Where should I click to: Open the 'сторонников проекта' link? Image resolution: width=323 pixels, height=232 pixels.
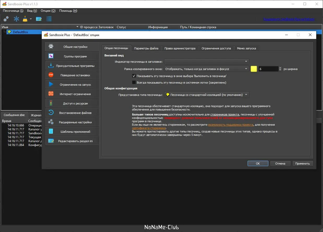click(225, 115)
